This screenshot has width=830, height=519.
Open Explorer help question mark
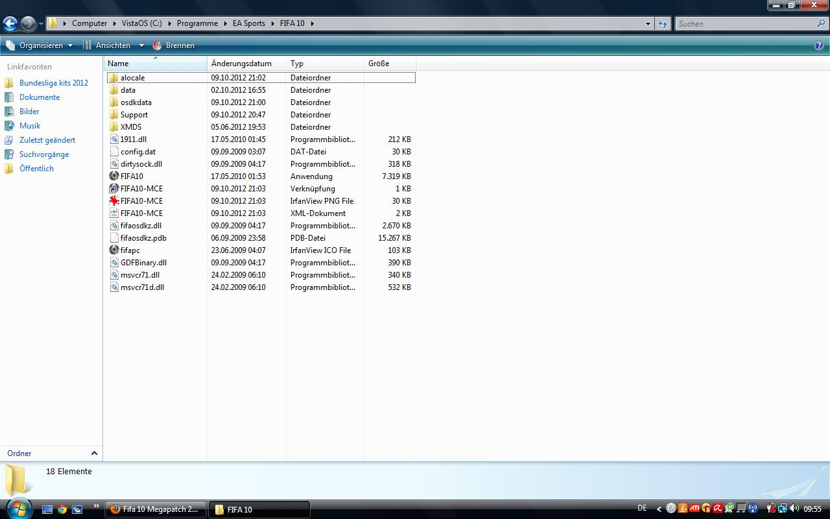819,45
